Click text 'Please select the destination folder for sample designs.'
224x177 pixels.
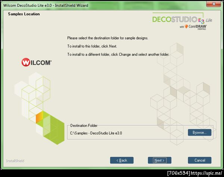(108, 38)
